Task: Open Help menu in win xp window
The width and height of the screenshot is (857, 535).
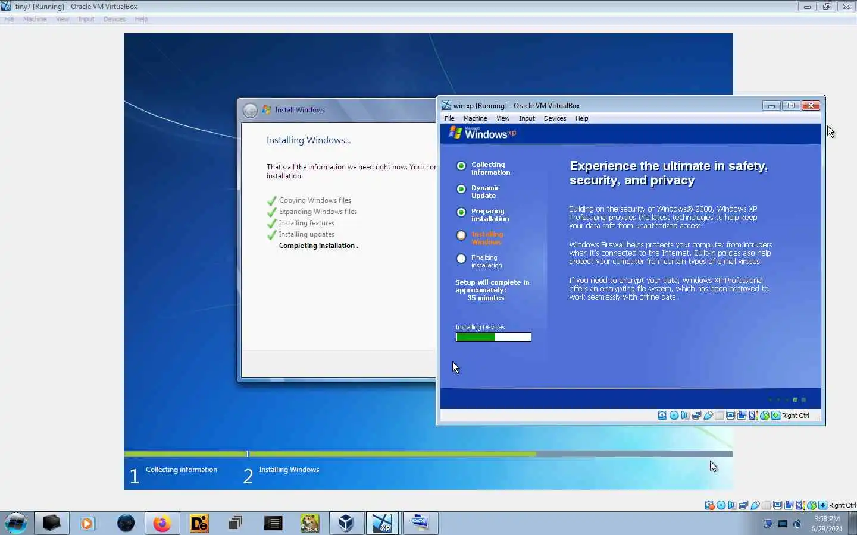Action: click(581, 118)
